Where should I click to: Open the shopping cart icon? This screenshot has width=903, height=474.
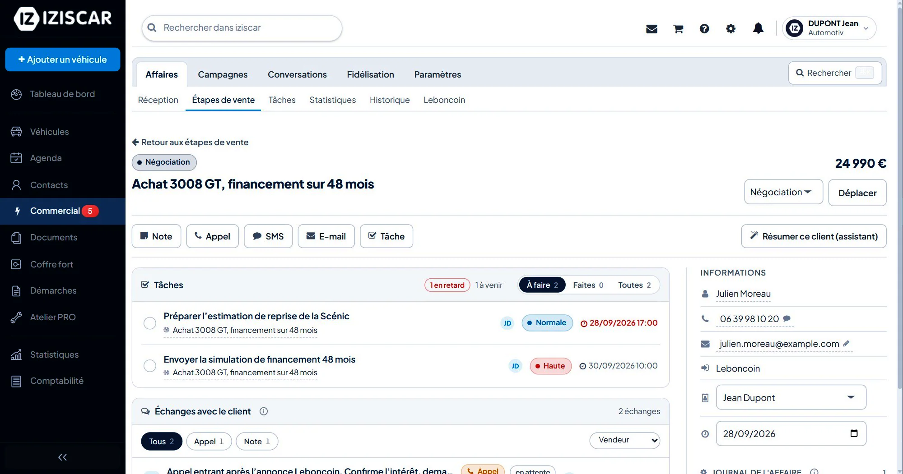coord(678,29)
